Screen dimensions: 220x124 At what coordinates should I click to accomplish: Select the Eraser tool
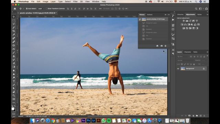14,63
